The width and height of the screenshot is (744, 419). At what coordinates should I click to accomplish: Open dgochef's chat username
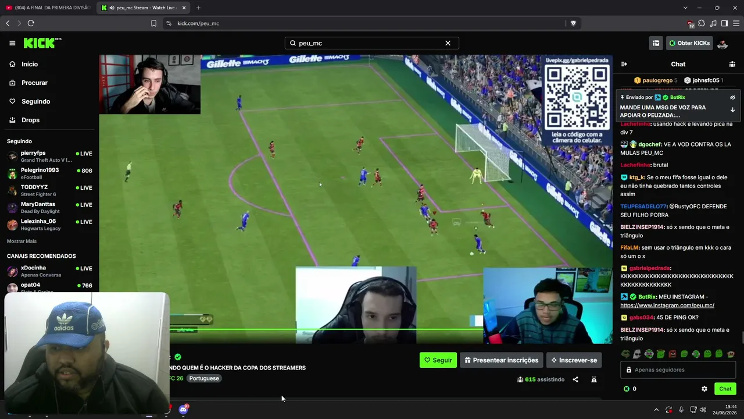[650, 144]
